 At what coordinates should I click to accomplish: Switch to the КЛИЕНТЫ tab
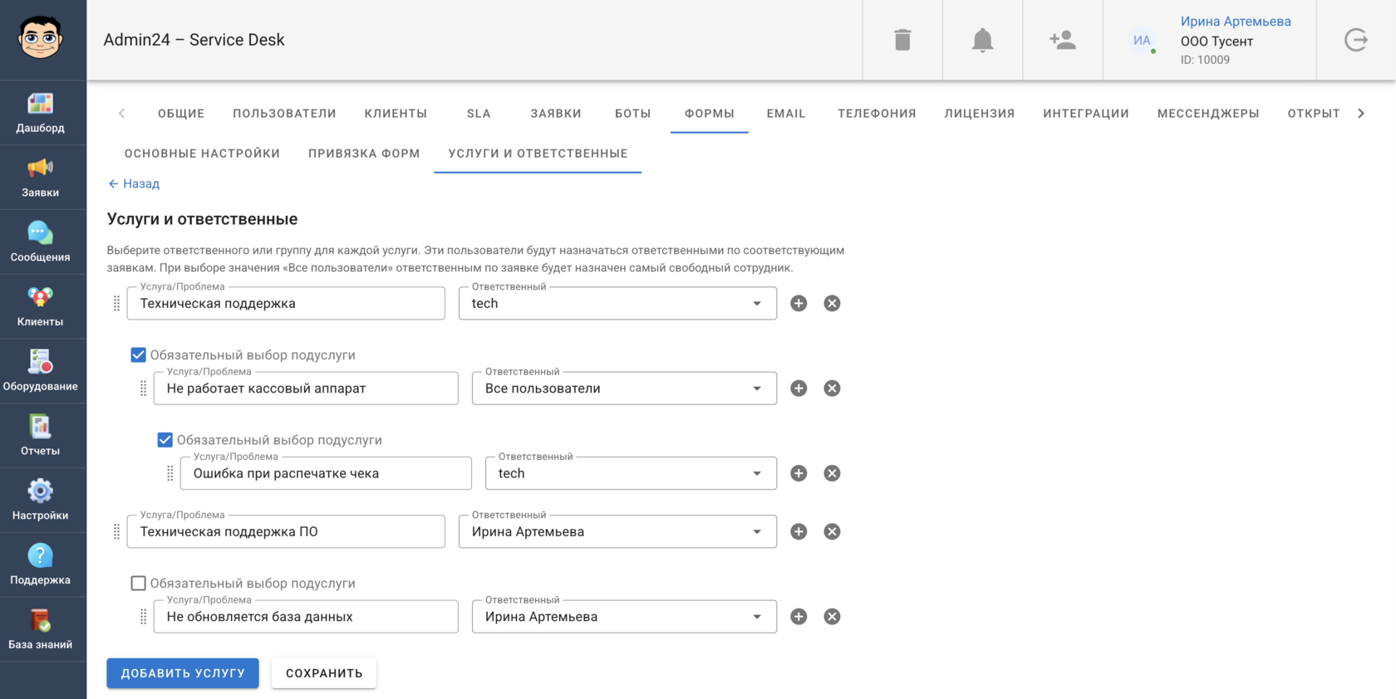click(396, 114)
